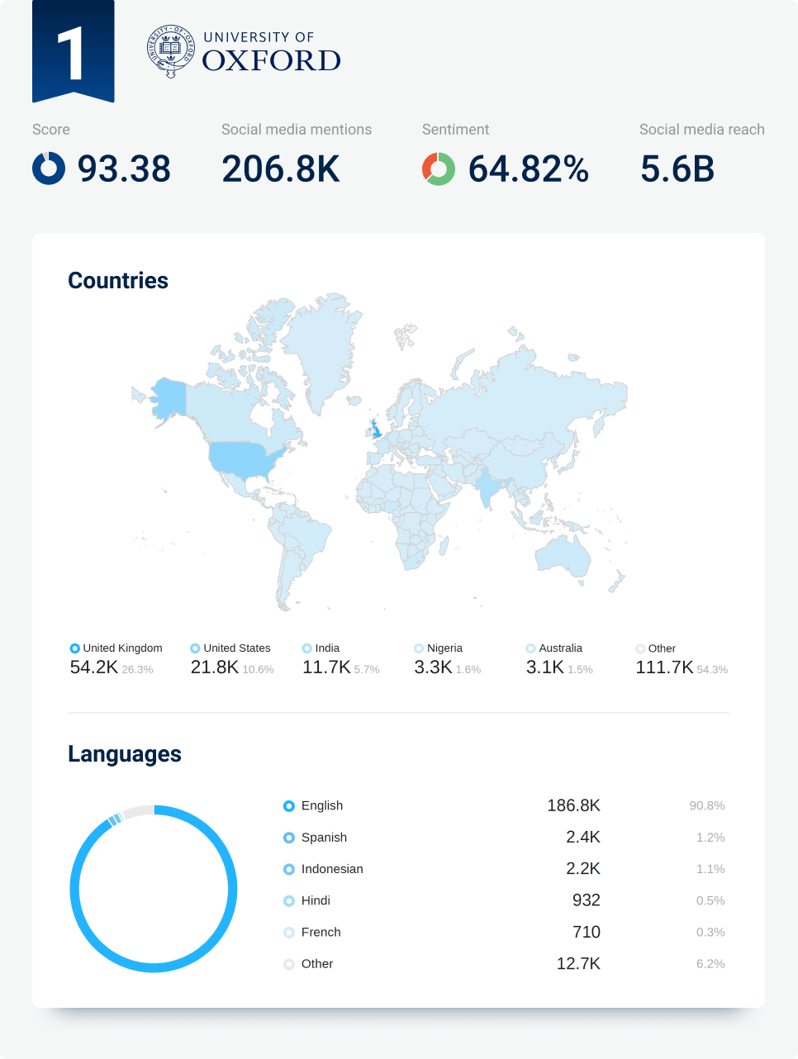Click the Spanish language label
This screenshot has height=1059, width=798.
325,838
